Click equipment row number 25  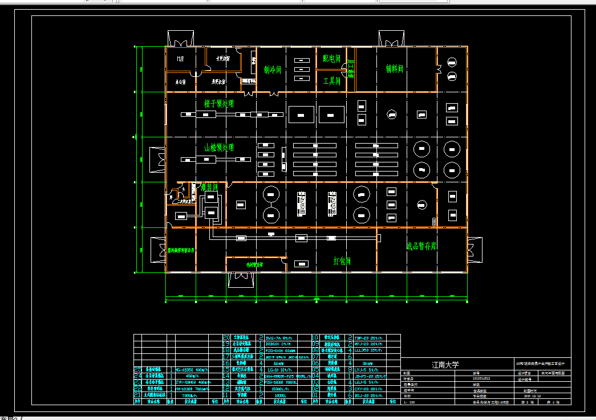tap(137, 369)
